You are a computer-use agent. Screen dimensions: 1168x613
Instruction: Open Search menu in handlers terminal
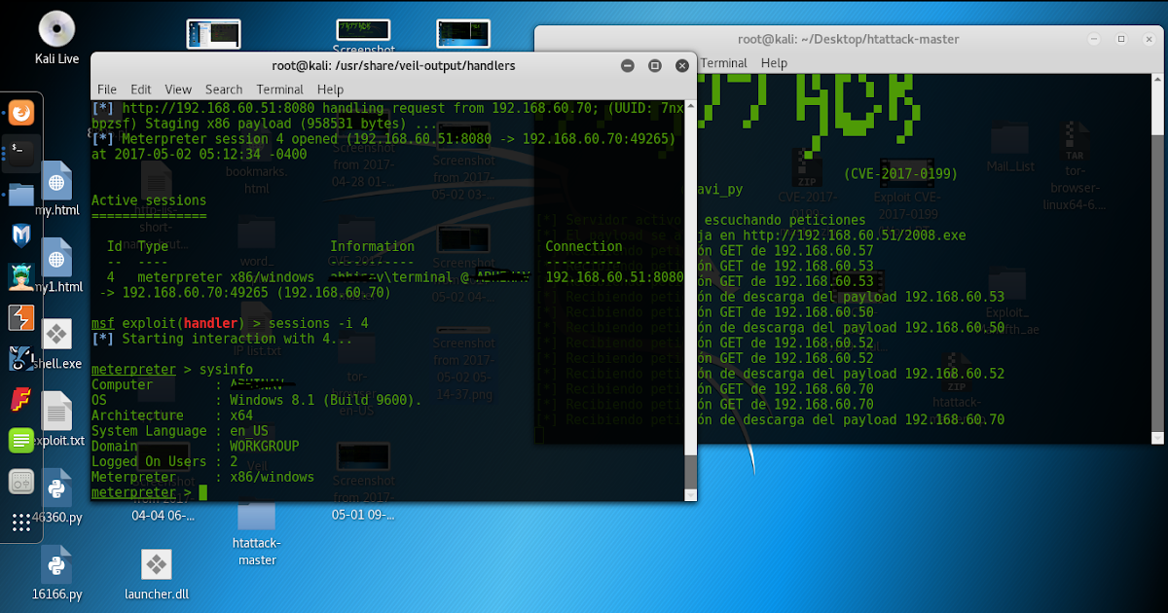pos(224,90)
